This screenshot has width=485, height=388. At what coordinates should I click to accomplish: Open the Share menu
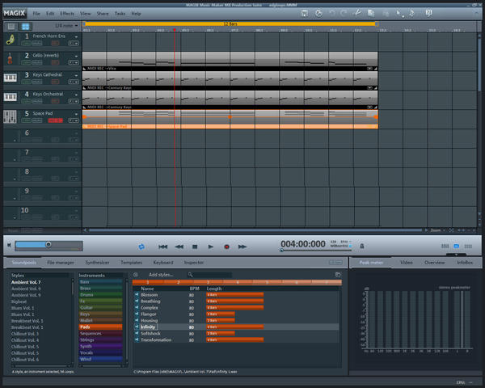coord(103,14)
